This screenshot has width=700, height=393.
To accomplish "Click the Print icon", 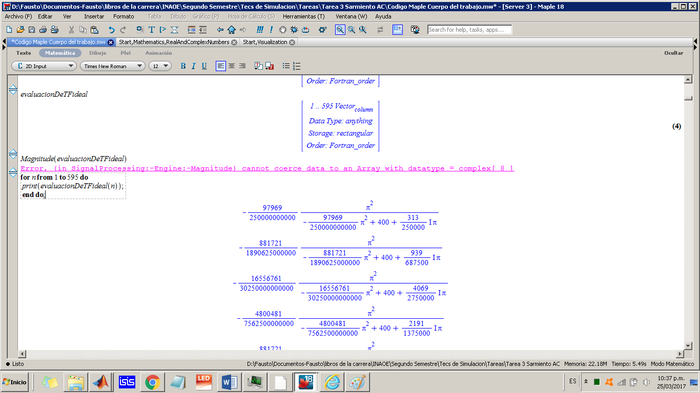I will coord(43,30).
